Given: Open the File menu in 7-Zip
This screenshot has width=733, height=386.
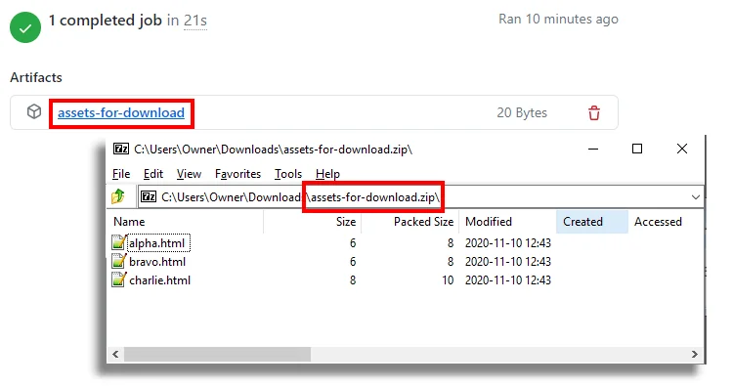Looking at the screenshot, I should [121, 174].
